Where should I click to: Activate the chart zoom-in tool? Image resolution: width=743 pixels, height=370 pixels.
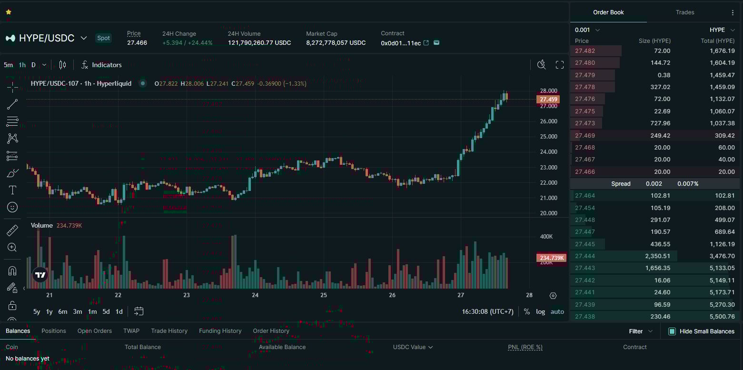coord(12,247)
